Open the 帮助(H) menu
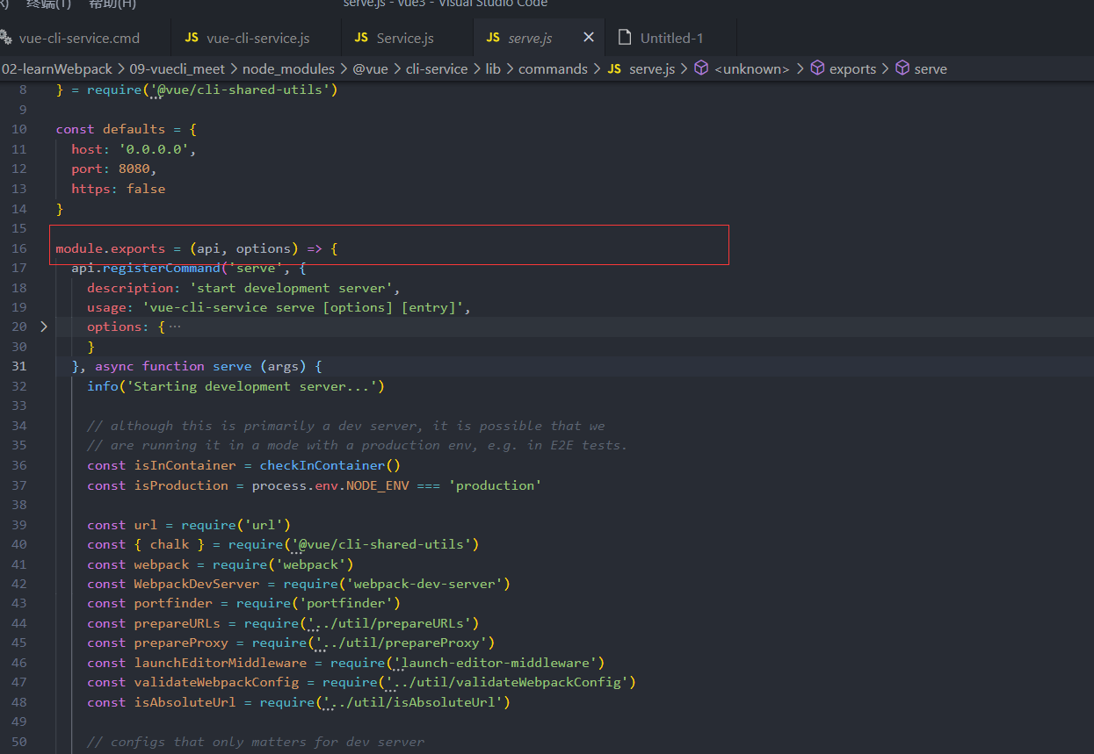The height and width of the screenshot is (754, 1094). (x=112, y=4)
